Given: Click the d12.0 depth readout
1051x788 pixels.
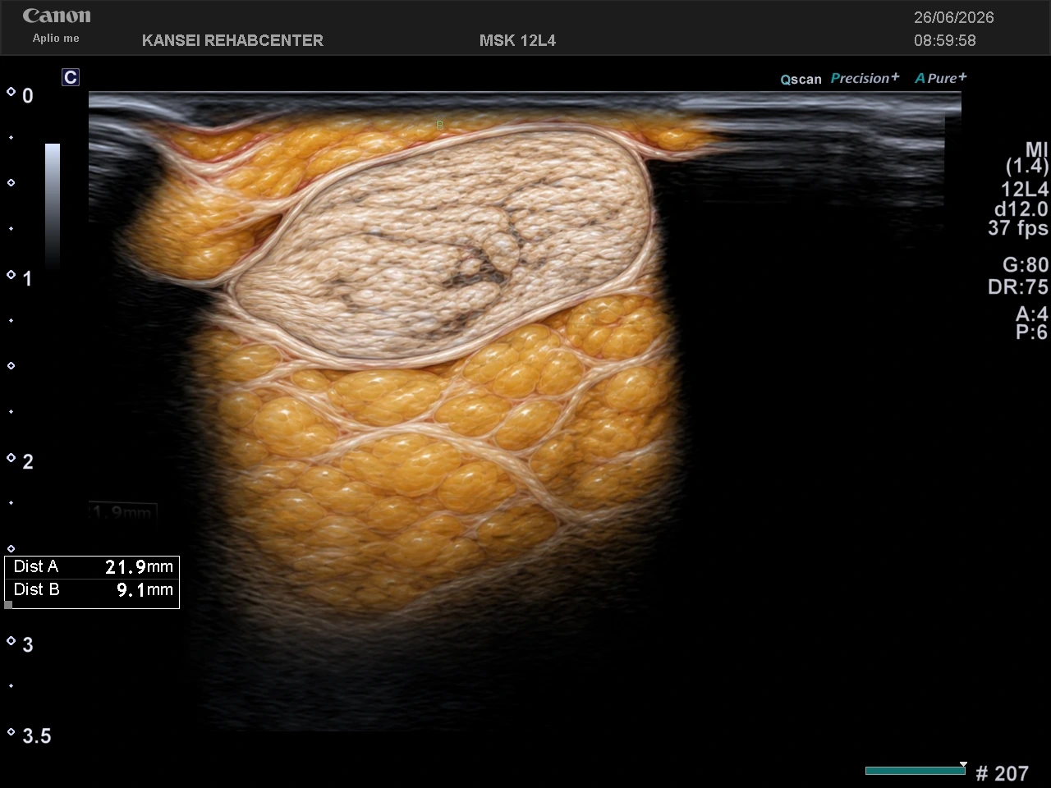Looking at the screenshot, I should (x=1021, y=208).
